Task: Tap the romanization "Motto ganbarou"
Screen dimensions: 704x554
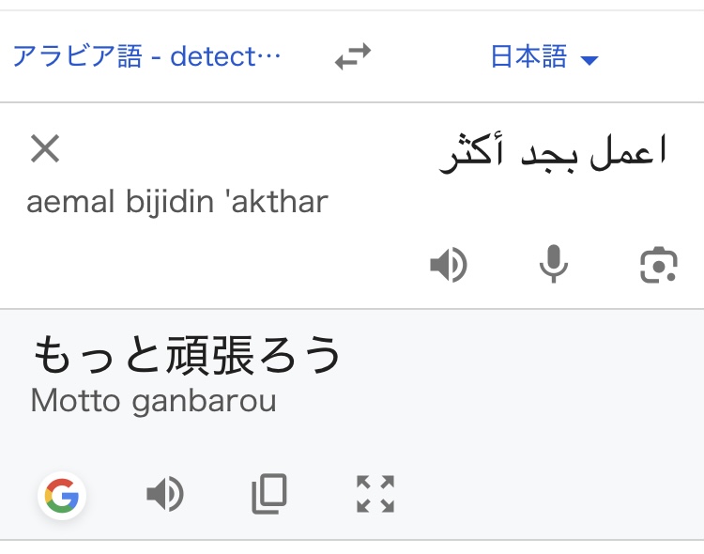Action: 153,401
